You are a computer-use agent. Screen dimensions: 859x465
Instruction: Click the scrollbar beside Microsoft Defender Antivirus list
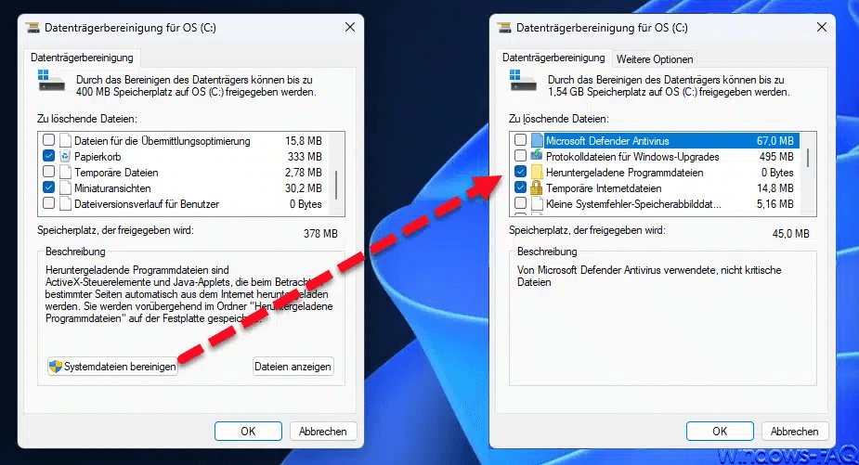(x=807, y=158)
